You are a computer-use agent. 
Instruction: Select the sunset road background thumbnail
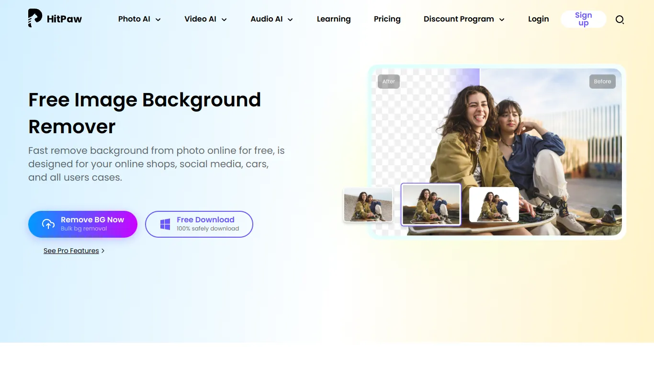[431, 205]
